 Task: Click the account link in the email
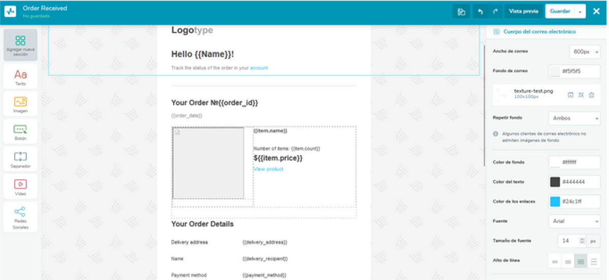coord(259,67)
